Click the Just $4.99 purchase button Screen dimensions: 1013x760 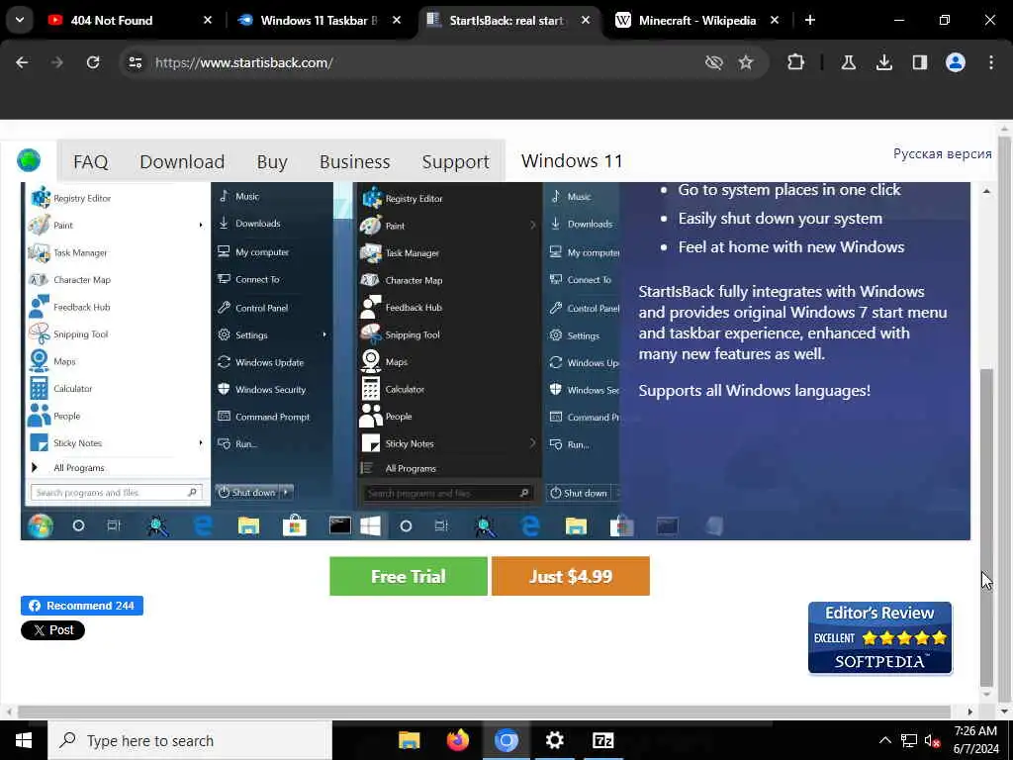pos(571,576)
